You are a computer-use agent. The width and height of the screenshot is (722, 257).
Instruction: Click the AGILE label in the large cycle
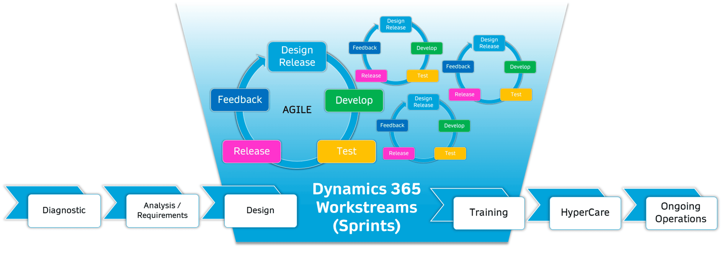click(297, 110)
